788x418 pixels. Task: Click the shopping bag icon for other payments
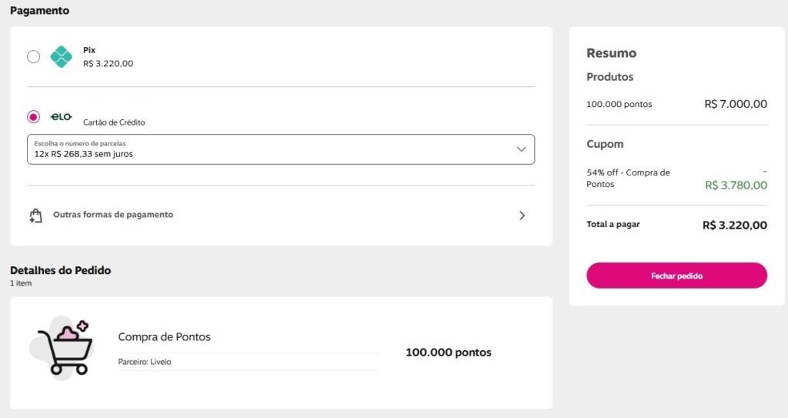35,216
